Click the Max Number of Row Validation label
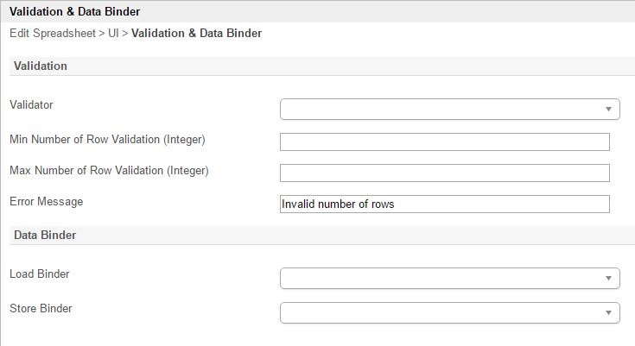The width and height of the screenshot is (635, 346). tap(109, 170)
